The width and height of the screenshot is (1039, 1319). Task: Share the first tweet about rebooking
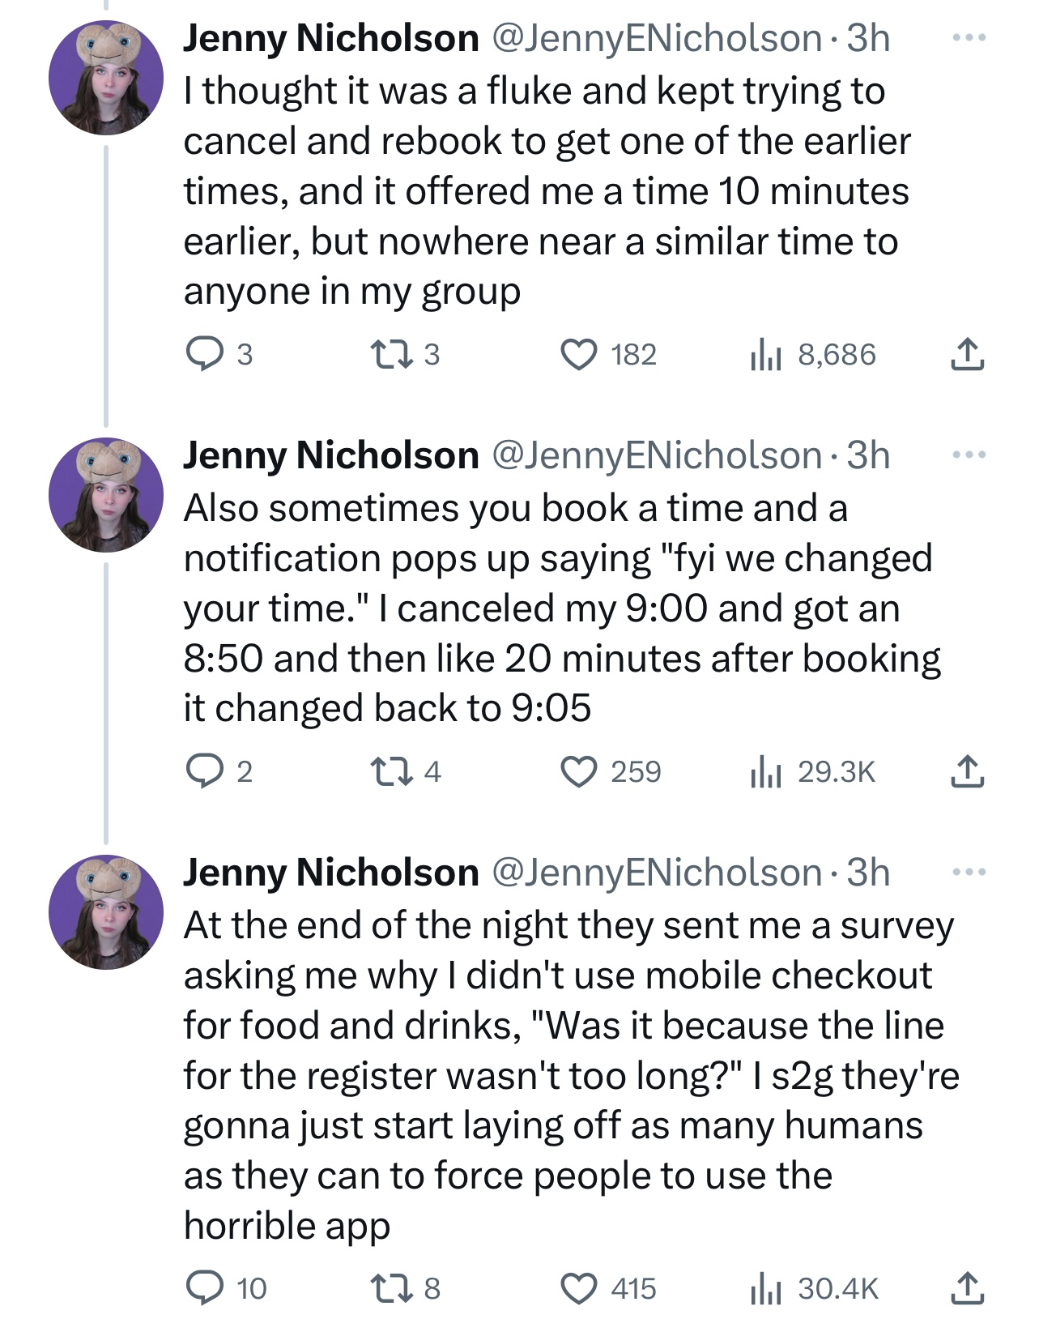[967, 355]
